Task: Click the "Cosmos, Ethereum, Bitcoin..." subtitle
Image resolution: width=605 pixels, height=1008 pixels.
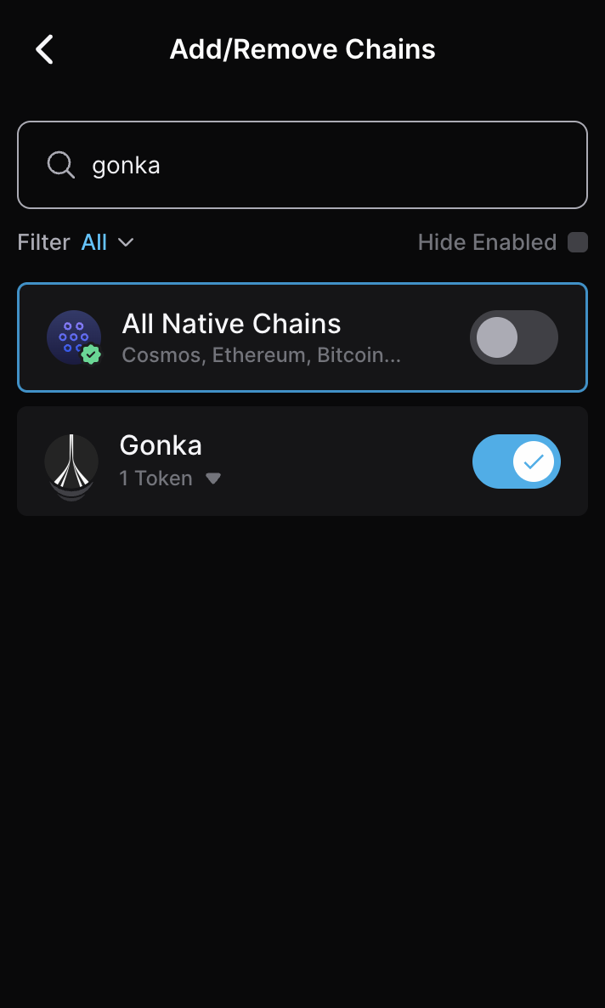Action: click(x=261, y=354)
